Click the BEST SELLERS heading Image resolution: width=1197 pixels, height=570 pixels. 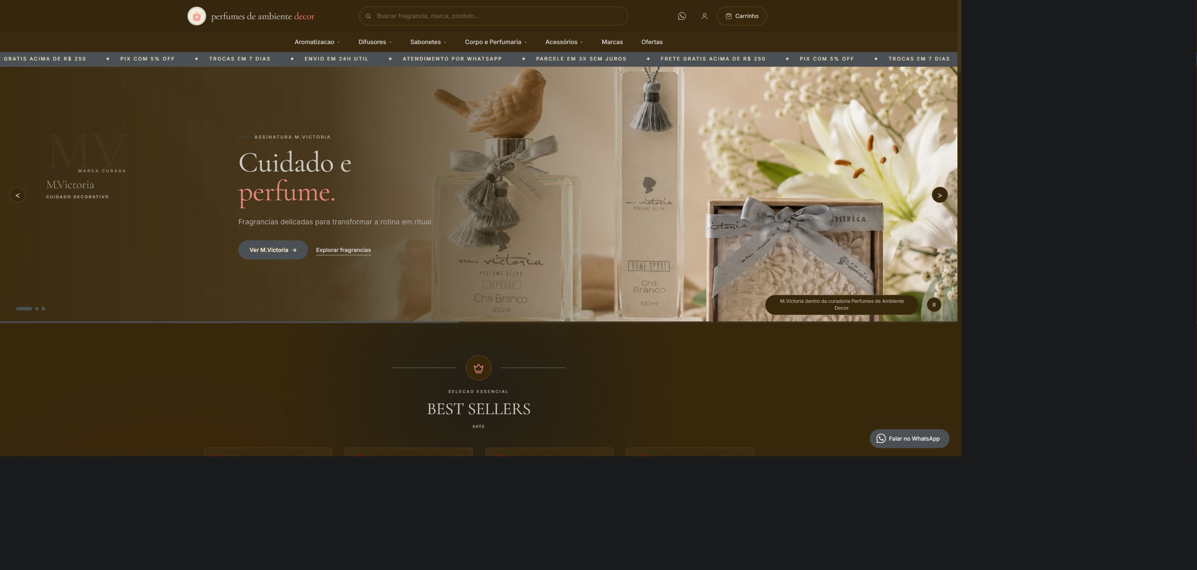(x=479, y=409)
